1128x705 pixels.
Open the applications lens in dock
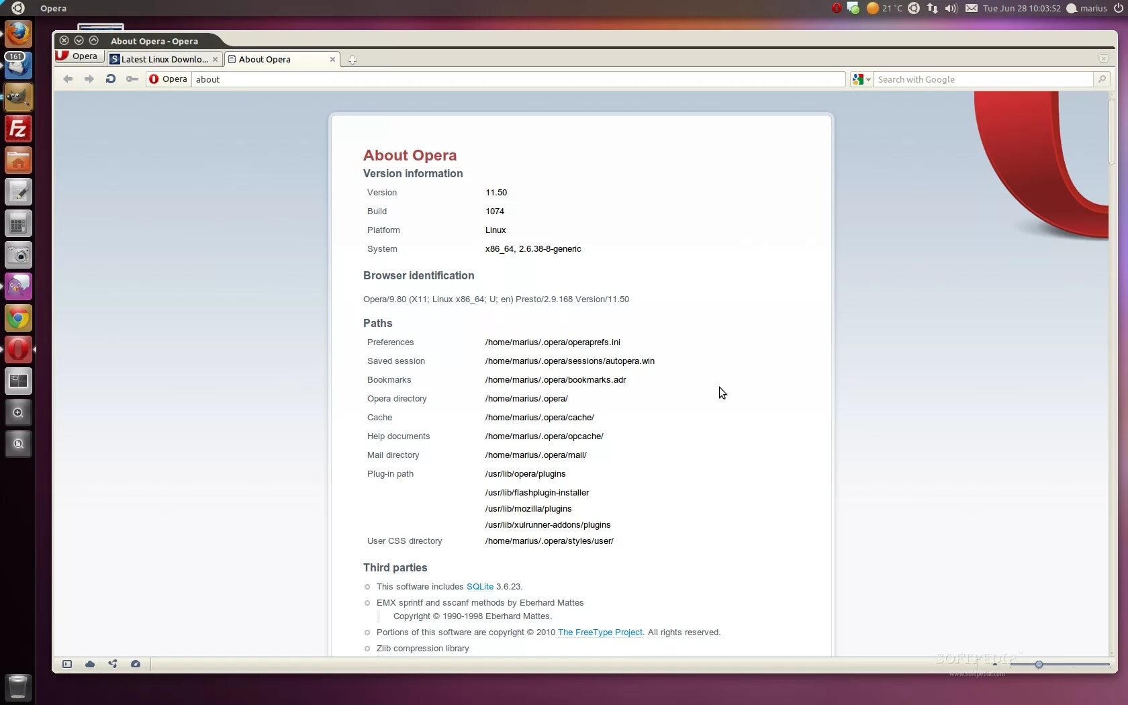tap(18, 413)
